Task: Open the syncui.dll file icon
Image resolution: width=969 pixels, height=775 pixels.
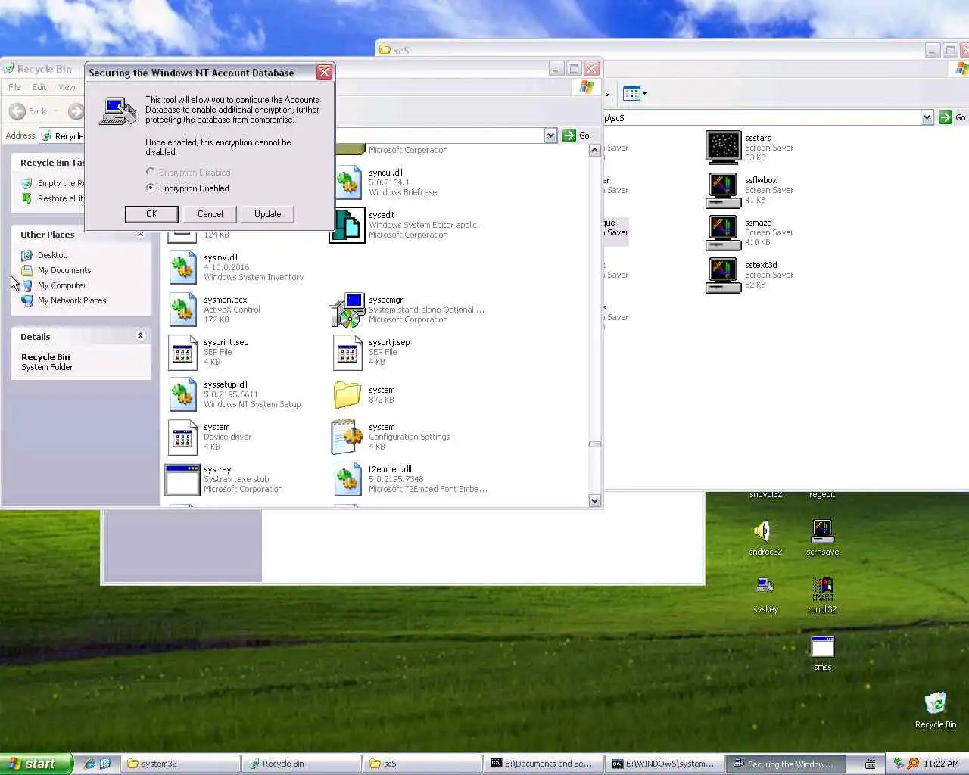Action: pyautogui.click(x=347, y=182)
